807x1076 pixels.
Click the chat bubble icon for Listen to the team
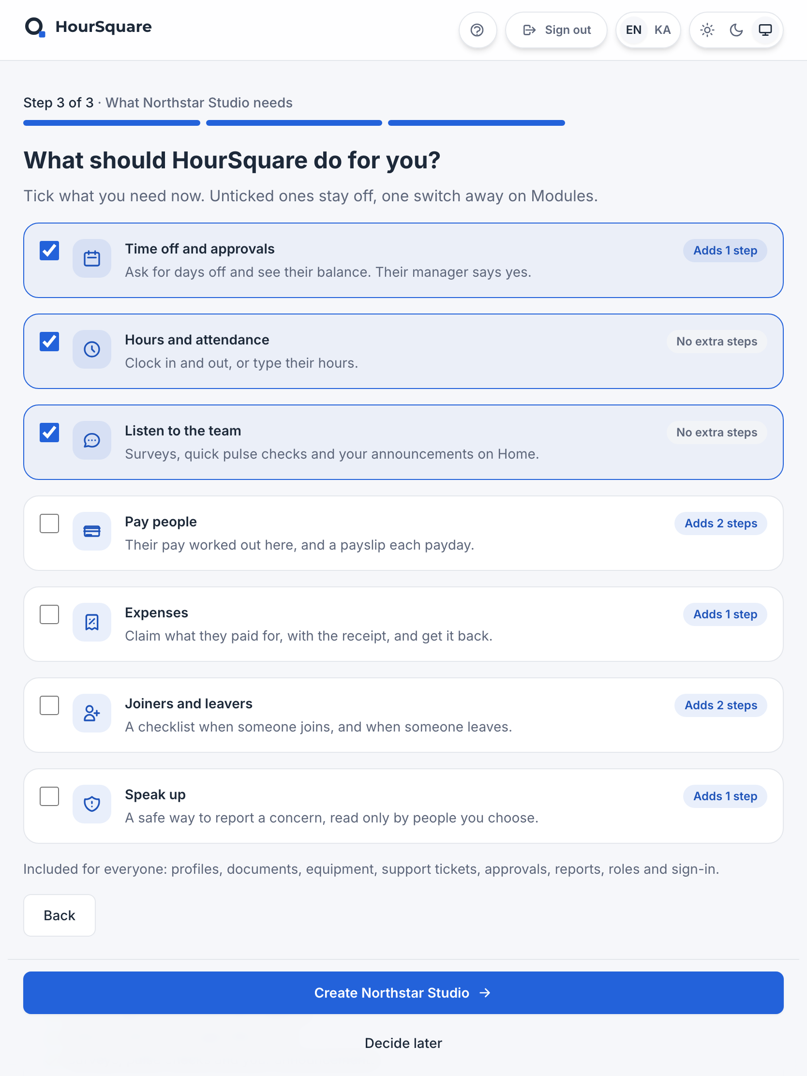click(92, 440)
